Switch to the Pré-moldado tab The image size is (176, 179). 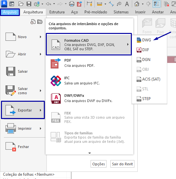pos(96,12)
